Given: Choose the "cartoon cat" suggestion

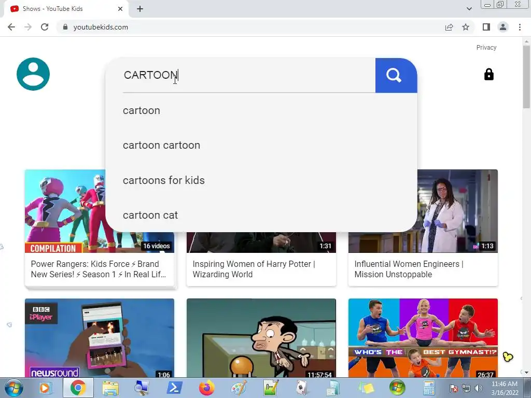Looking at the screenshot, I should point(261,215).
